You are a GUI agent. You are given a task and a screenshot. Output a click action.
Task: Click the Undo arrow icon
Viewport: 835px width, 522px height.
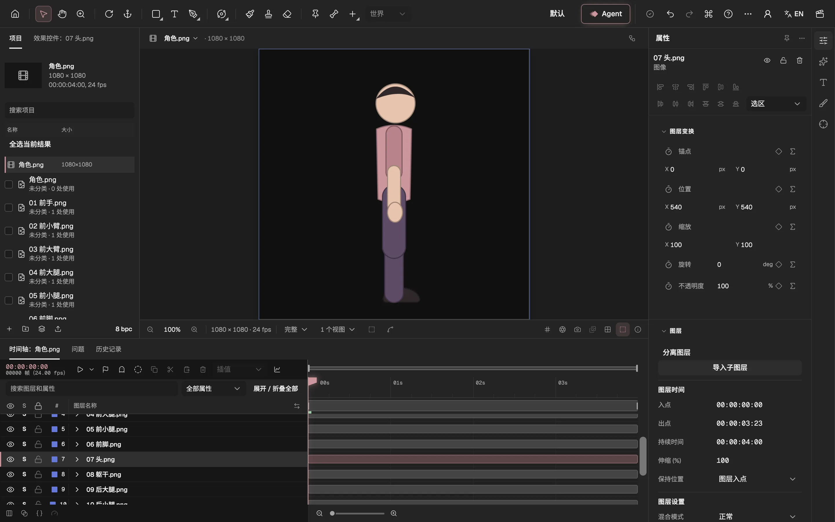(x=670, y=14)
